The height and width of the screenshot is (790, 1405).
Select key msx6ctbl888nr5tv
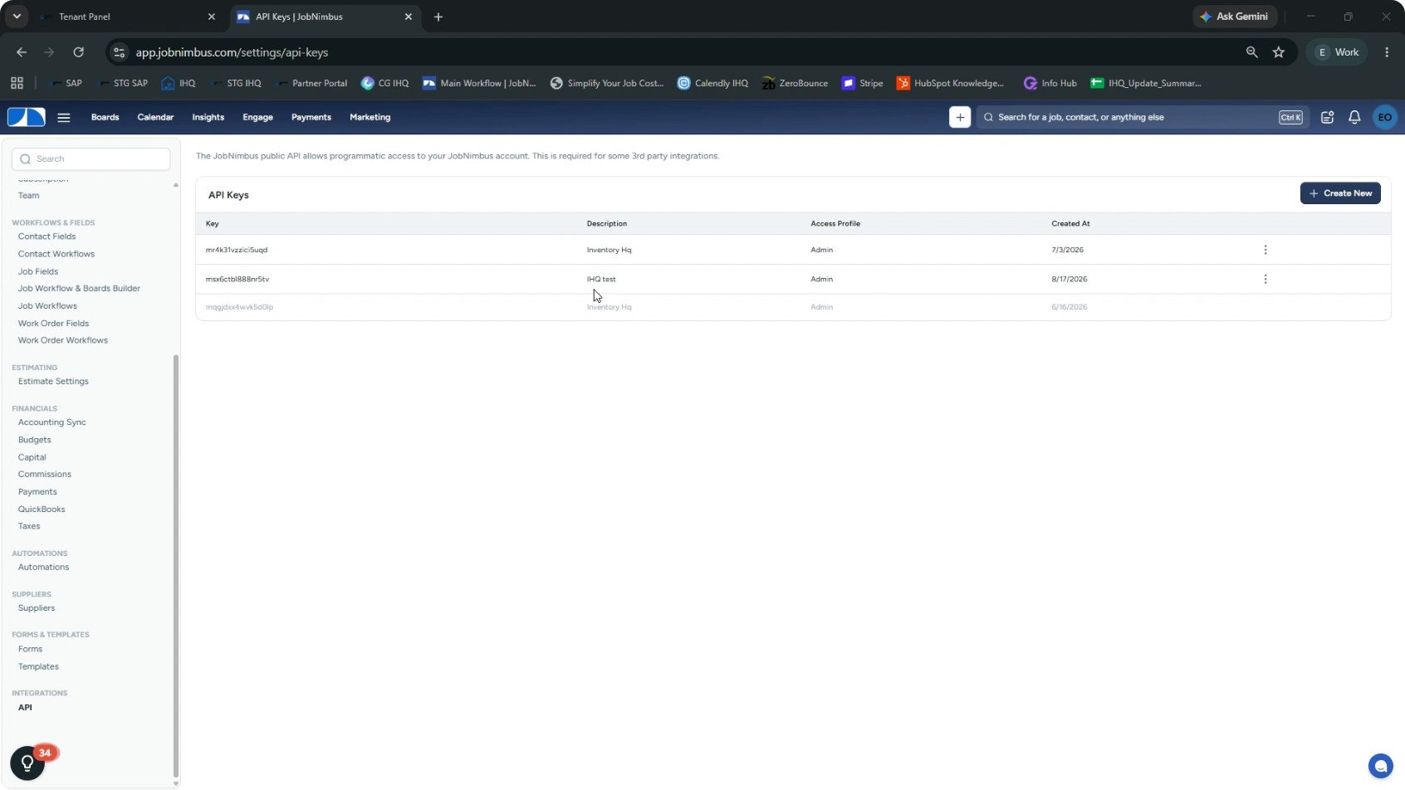237,279
